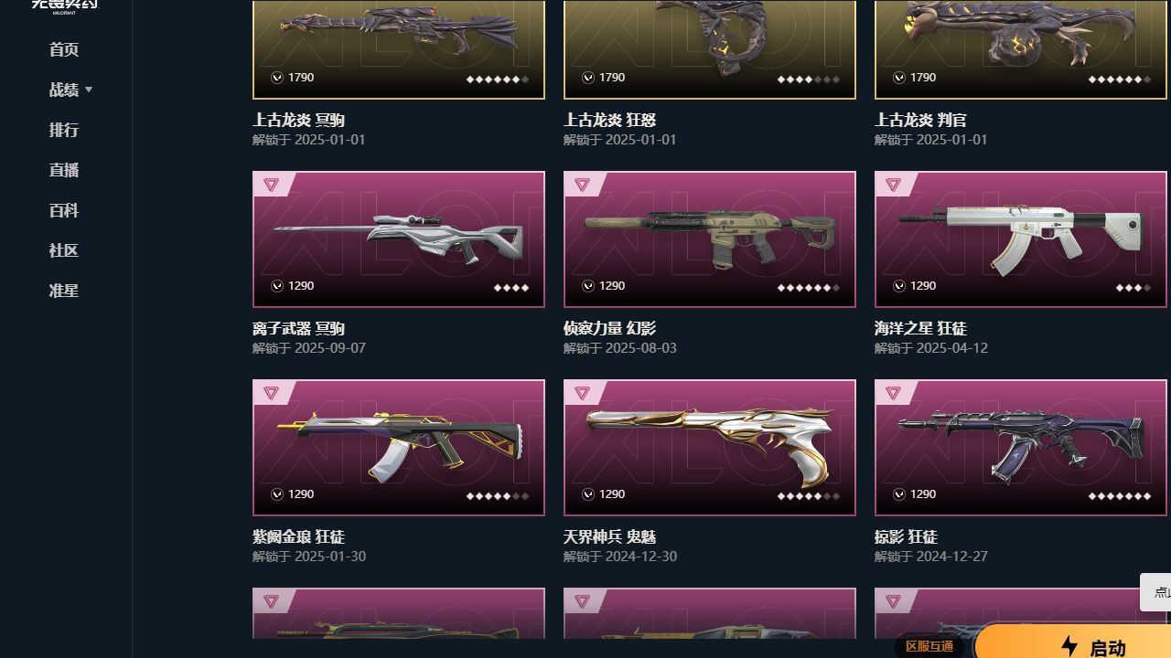Open the 社区 navigation item

pos(64,250)
